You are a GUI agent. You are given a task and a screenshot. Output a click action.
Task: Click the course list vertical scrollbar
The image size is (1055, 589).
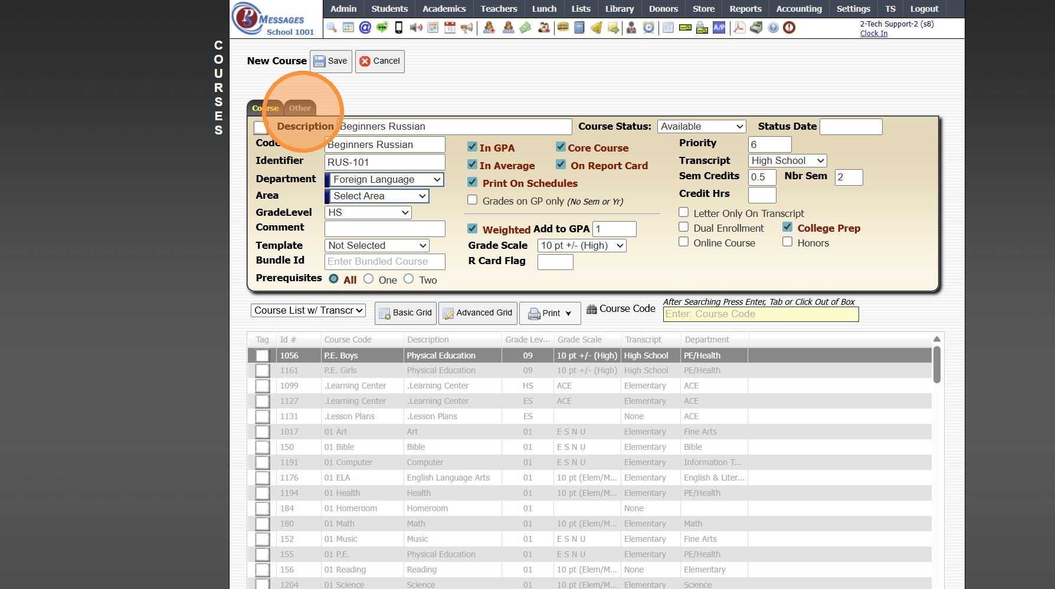tap(936, 366)
